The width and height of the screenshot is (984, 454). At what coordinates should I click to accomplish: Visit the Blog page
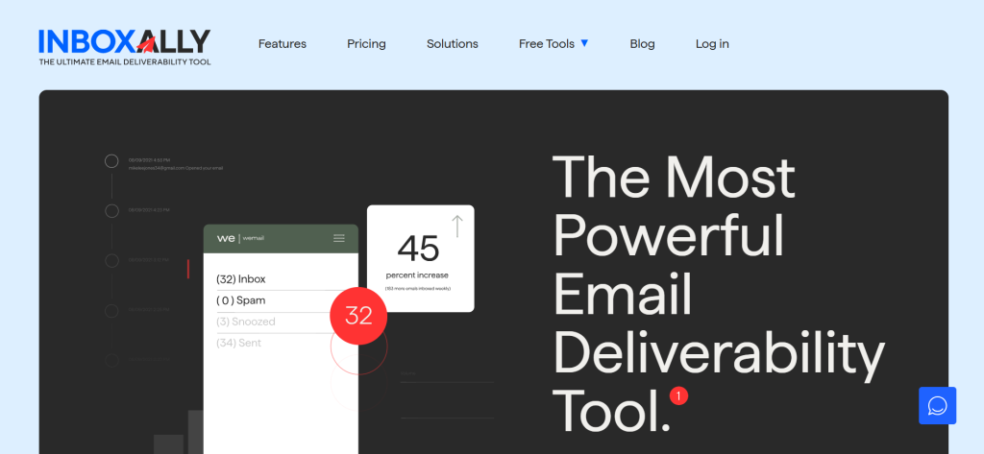pos(642,44)
